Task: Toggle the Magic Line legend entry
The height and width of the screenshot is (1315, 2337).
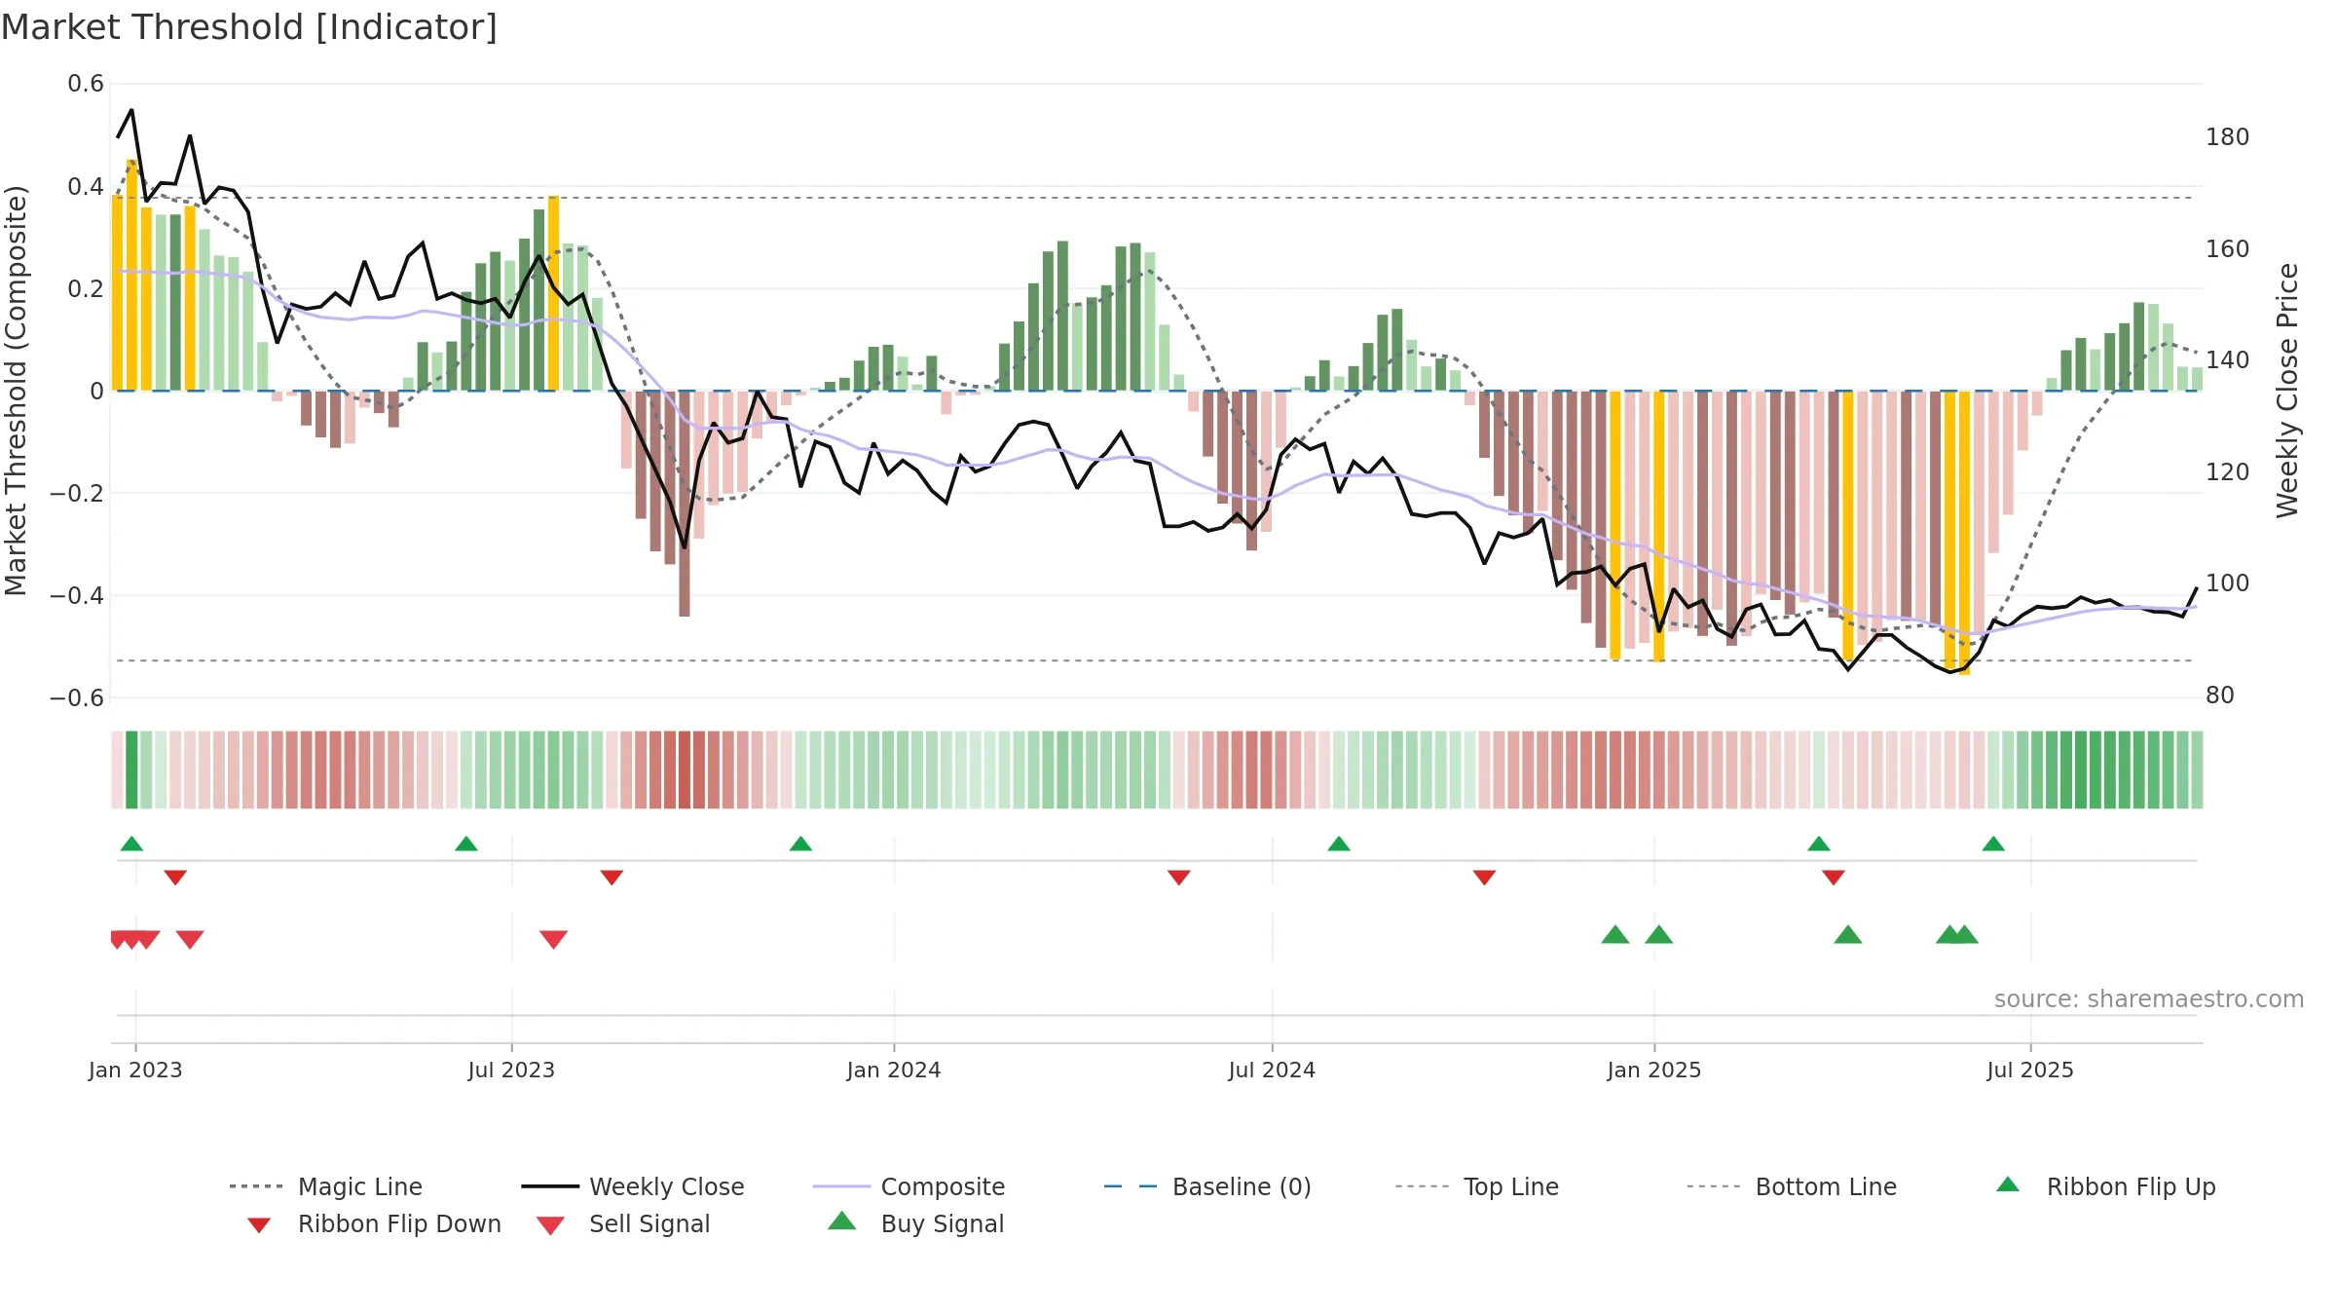Action: 325,1186
